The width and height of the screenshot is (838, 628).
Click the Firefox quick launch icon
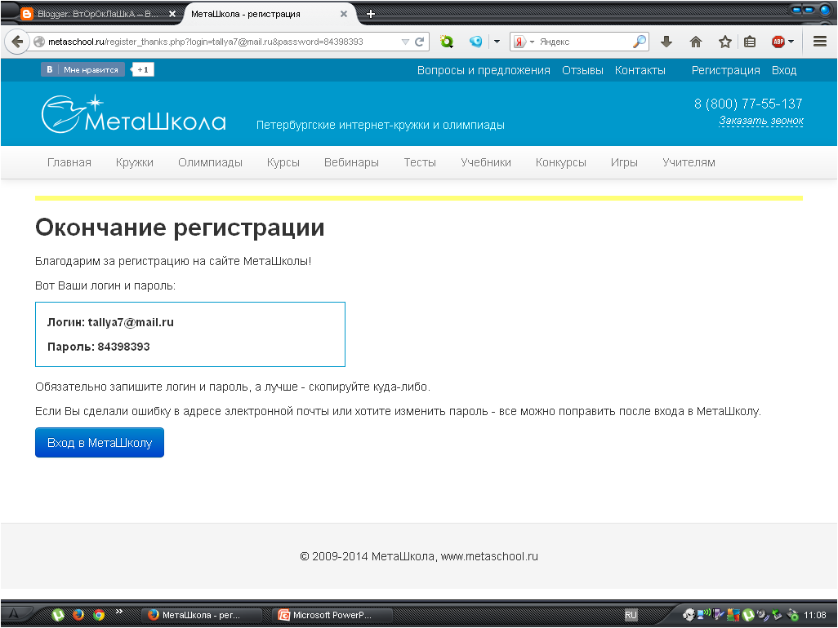(78, 615)
